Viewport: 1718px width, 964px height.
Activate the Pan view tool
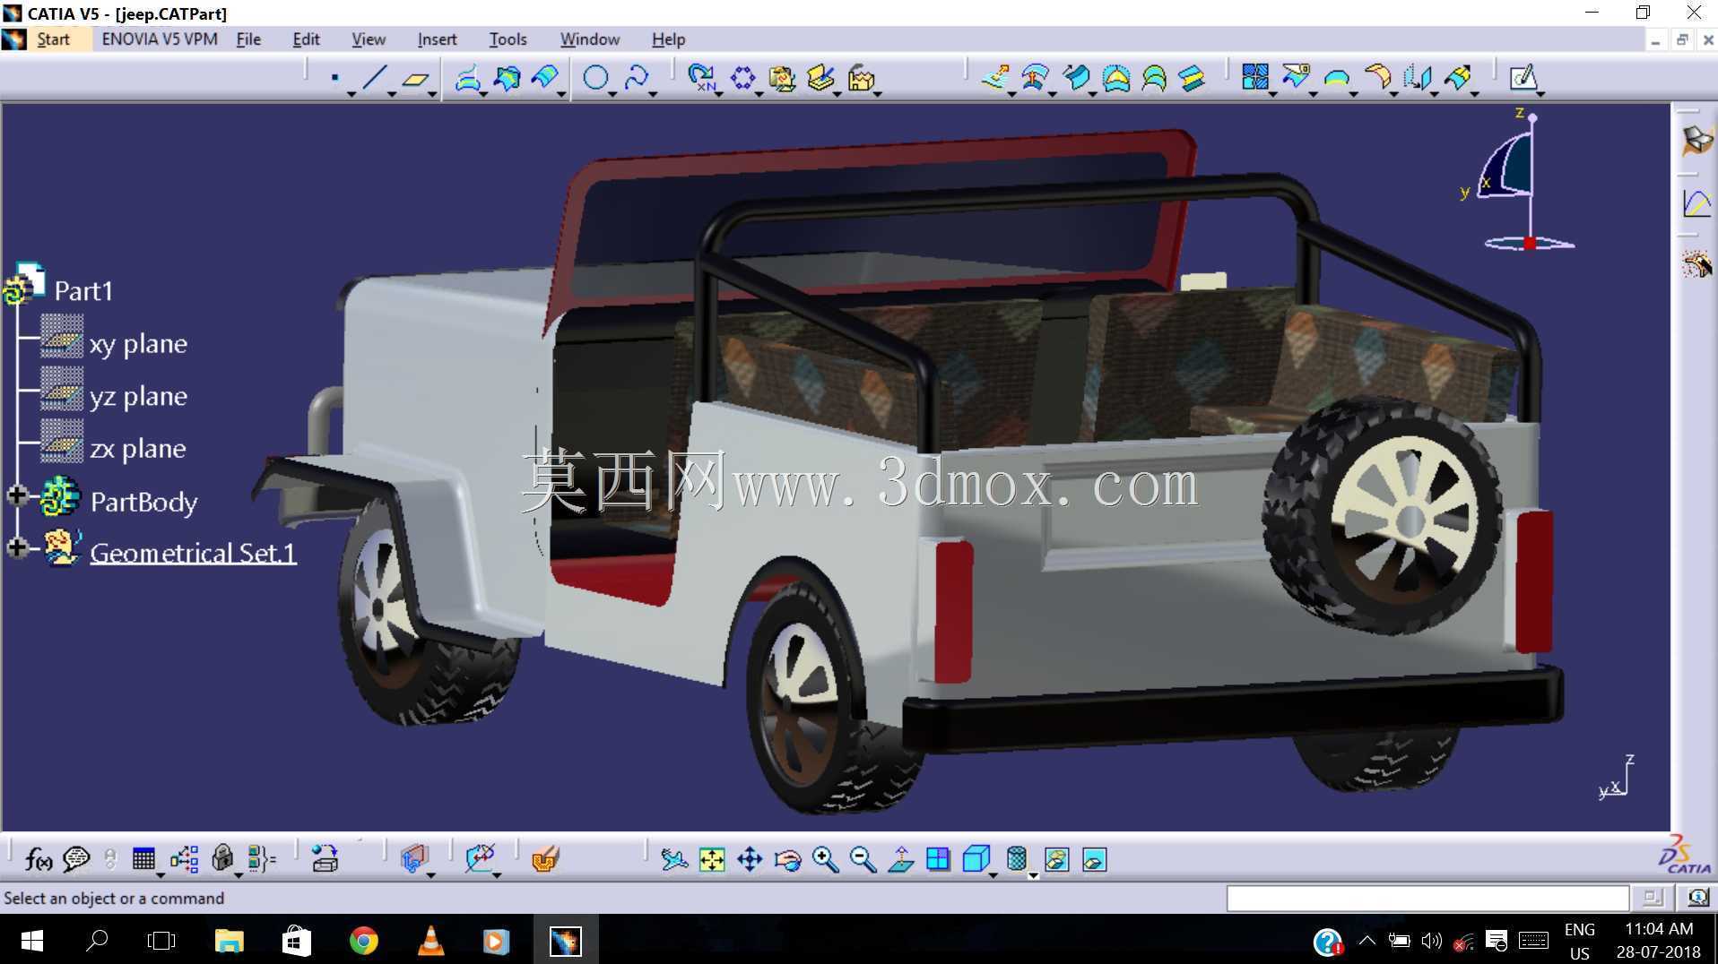pos(750,859)
